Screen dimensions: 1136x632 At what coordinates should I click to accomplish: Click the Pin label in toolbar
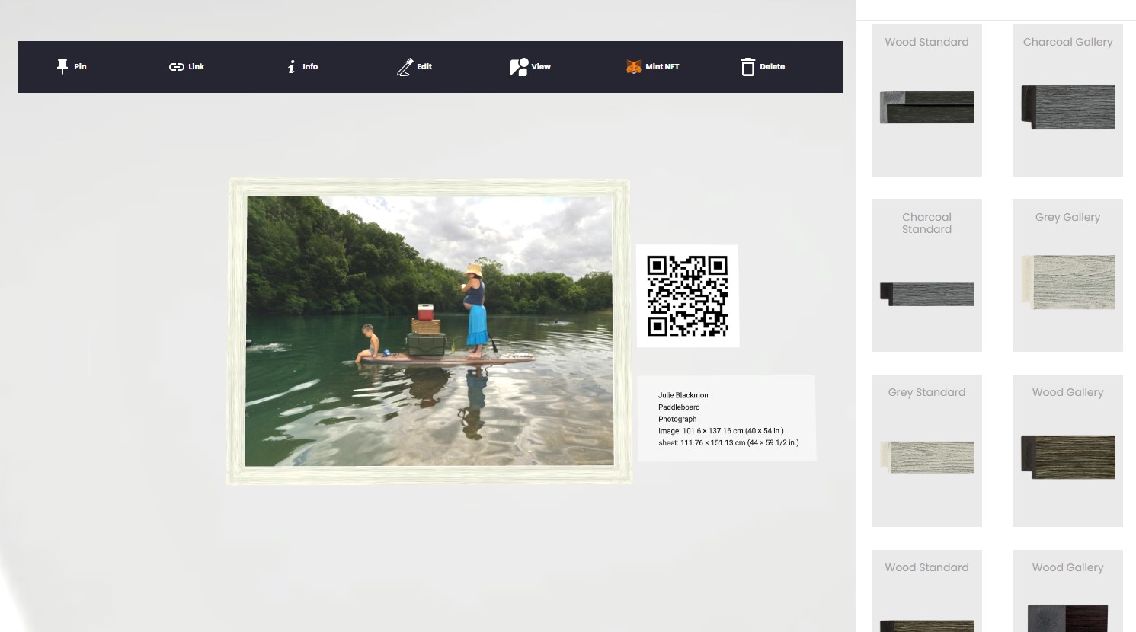pyautogui.click(x=80, y=67)
